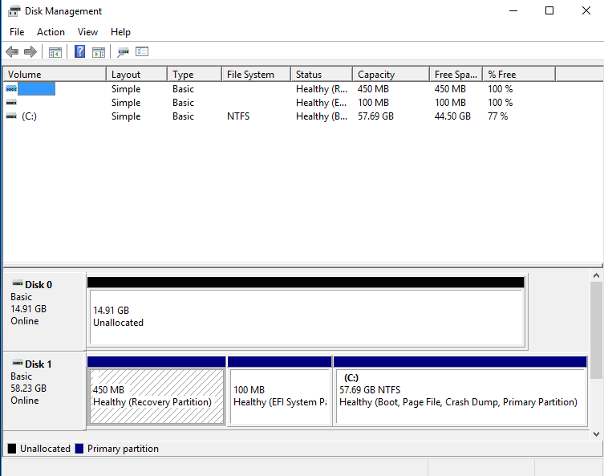Select the (C:) 57.69 GB NTFS partition block
Image resolution: width=604 pixels, height=476 pixels.
(460, 397)
